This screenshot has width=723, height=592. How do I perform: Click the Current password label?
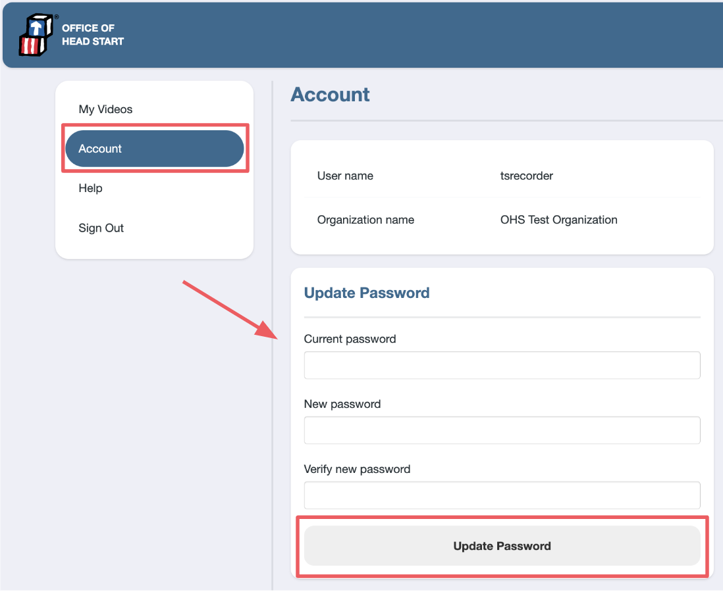click(x=350, y=339)
